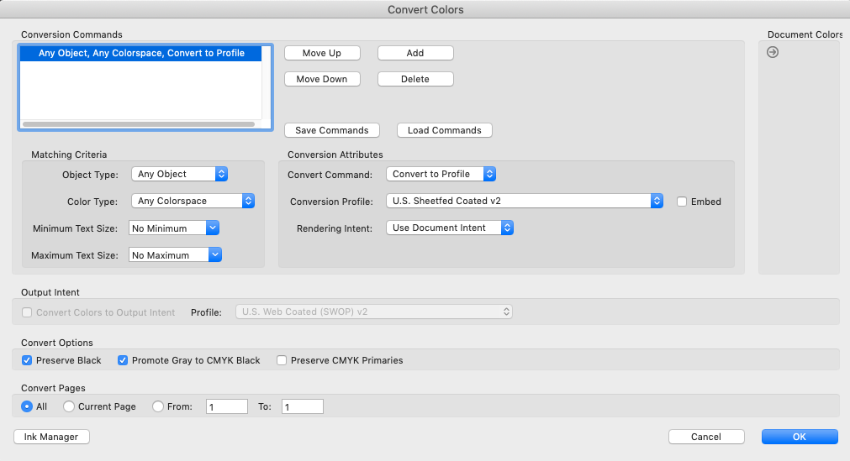Viewport: 850px width, 461px height.
Task: Open the Conversion Profile dropdown
Action: pyautogui.click(x=525, y=201)
